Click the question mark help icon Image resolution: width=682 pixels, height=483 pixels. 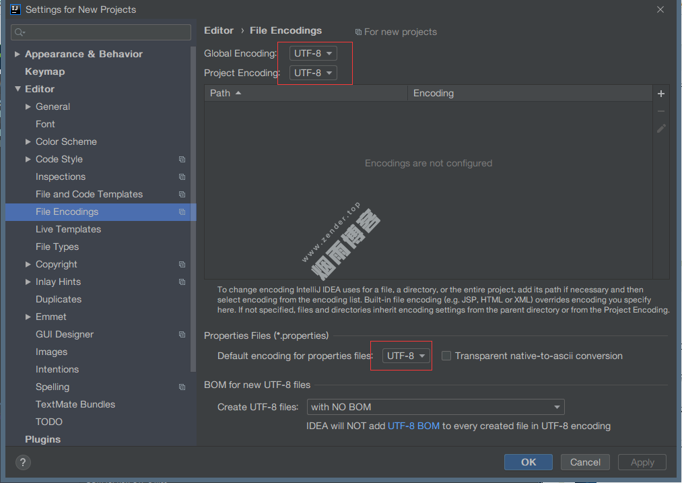(23, 462)
